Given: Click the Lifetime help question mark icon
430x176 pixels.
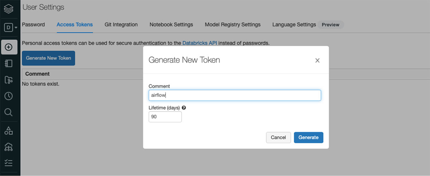Looking at the screenshot, I should click(184, 107).
